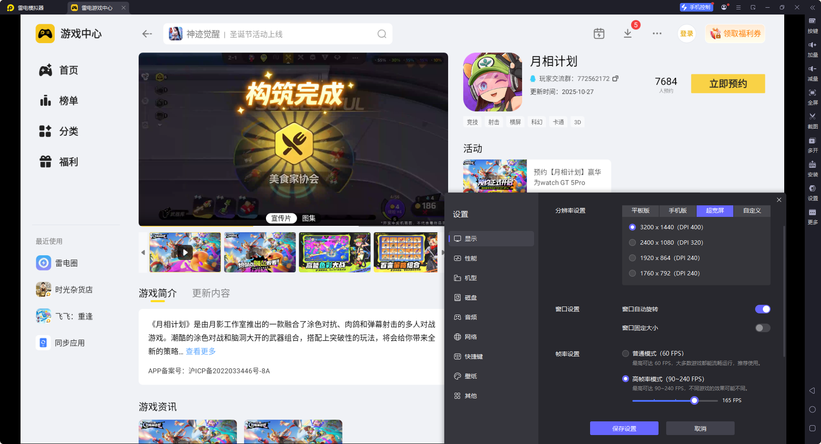821x444 pixels.
Task: Open 其他 settings section
Action: coord(492,396)
